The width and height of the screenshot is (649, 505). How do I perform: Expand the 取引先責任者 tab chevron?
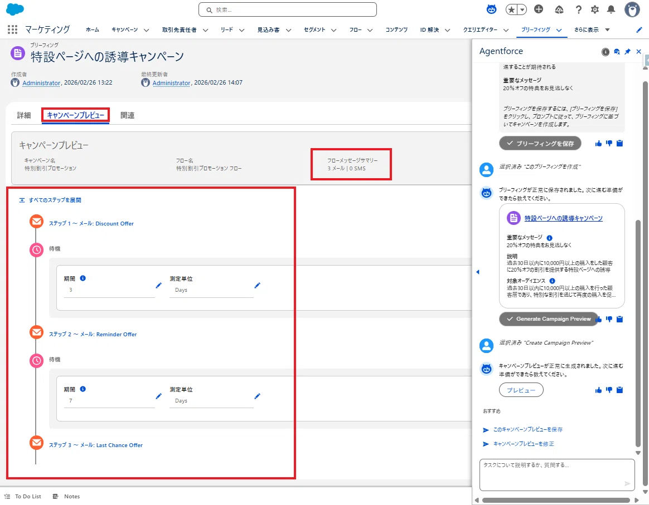205,30
